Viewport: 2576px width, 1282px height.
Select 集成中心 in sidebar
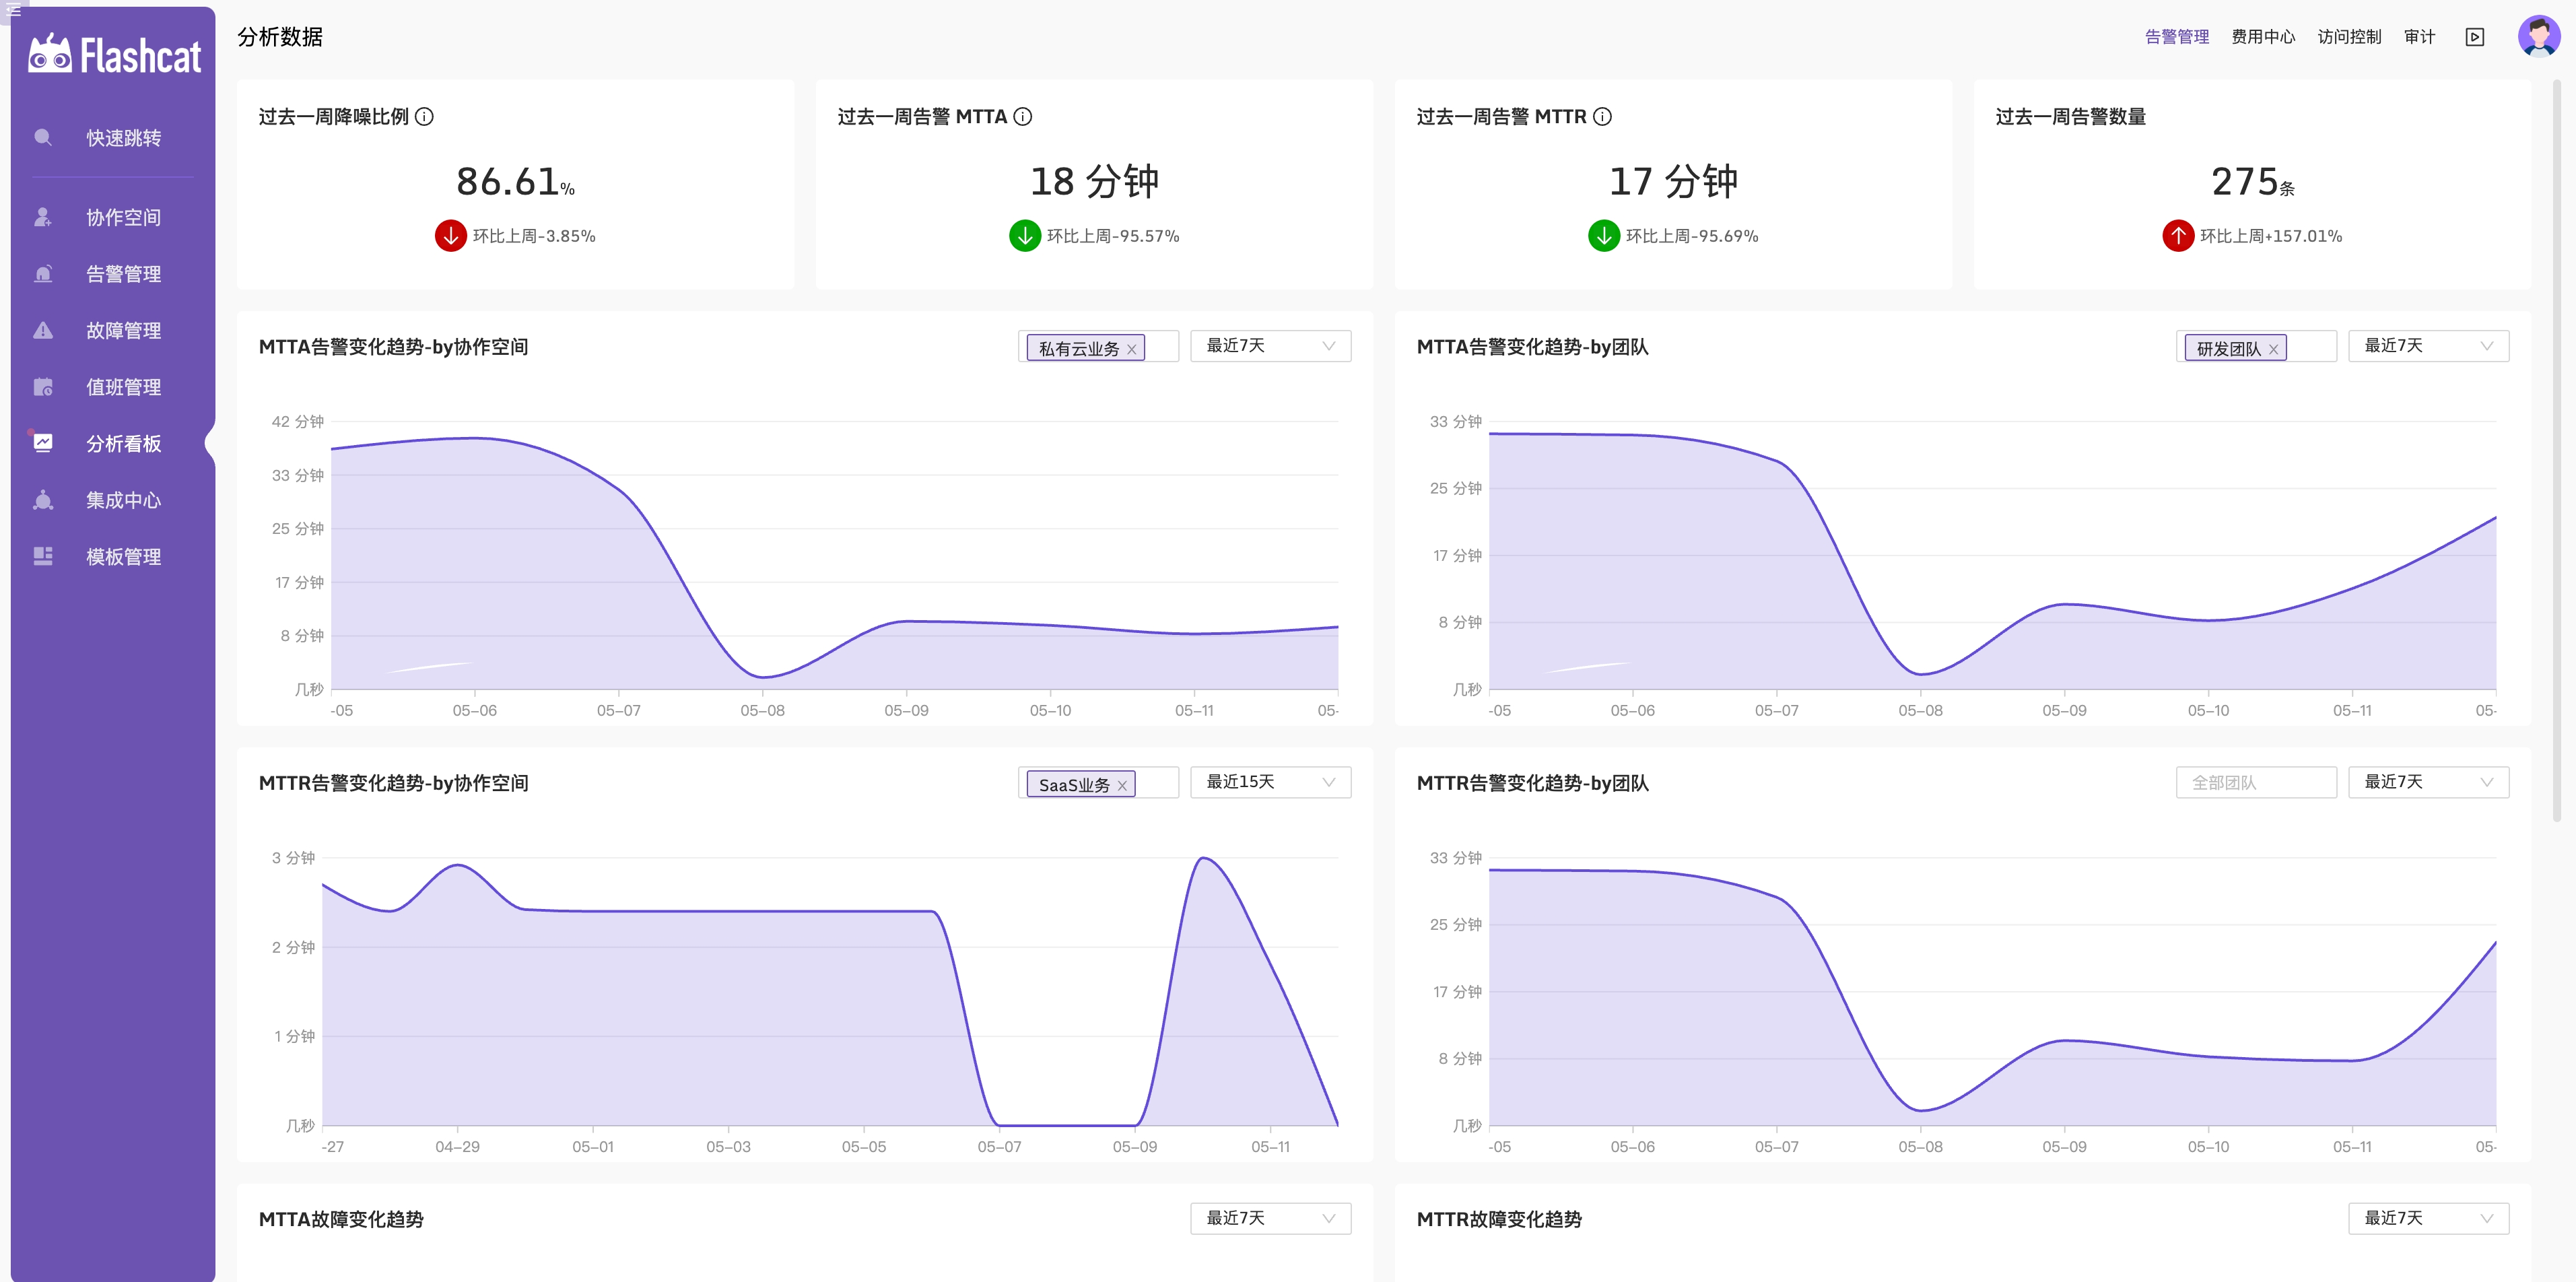[x=123, y=500]
